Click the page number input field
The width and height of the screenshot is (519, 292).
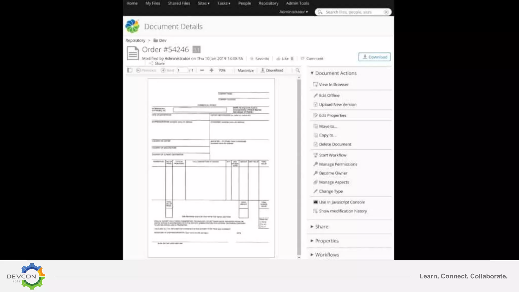(x=182, y=70)
